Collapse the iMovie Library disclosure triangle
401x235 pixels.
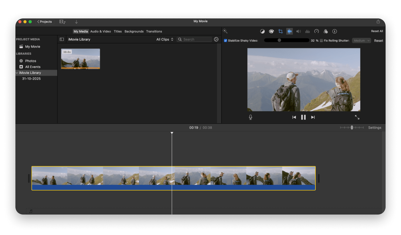[17, 73]
